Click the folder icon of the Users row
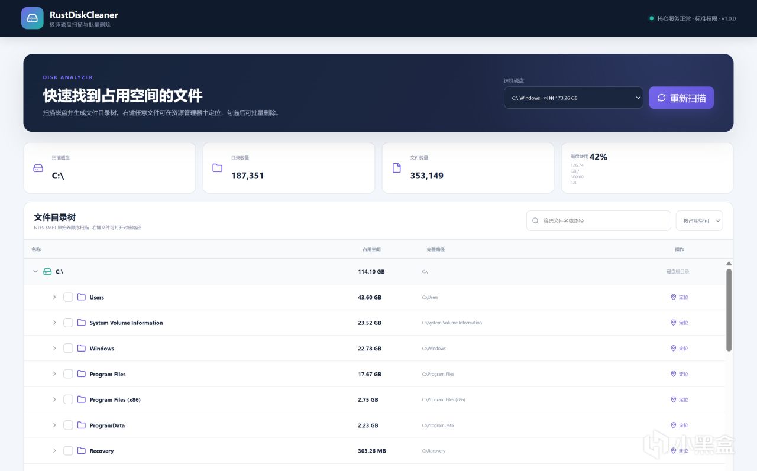Screen dimensions: 757x471 pos(82,297)
